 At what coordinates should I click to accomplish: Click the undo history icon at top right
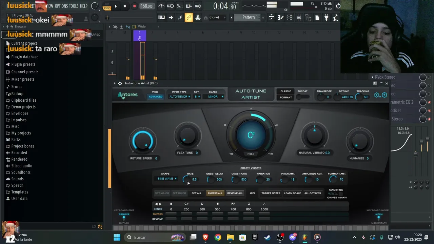338,6
